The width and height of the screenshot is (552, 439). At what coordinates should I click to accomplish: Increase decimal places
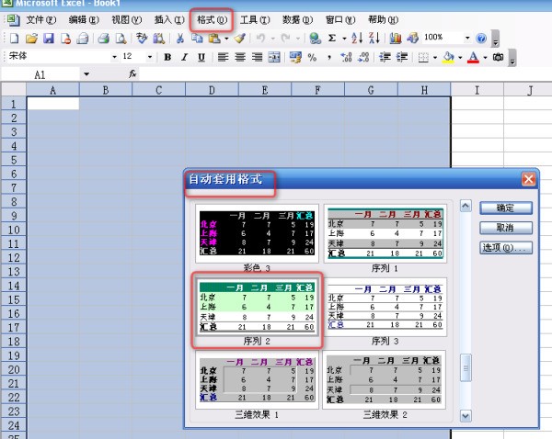(346, 57)
